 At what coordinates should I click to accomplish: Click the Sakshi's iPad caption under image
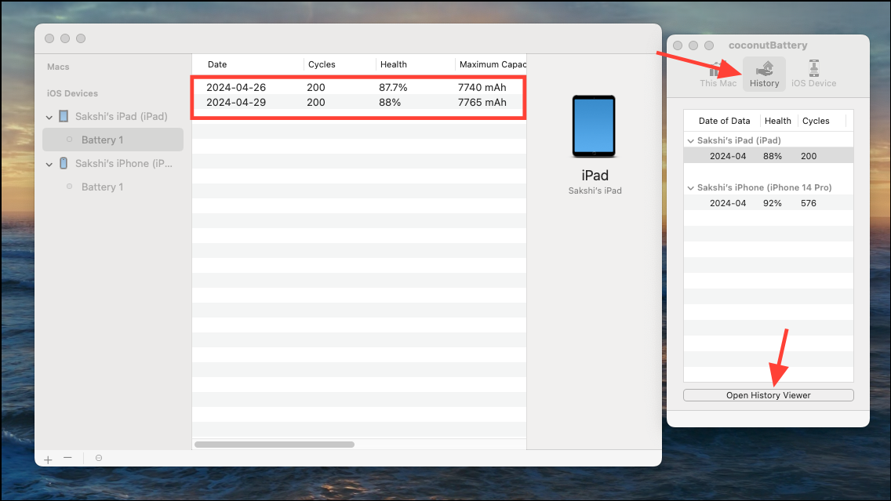pyautogui.click(x=595, y=191)
